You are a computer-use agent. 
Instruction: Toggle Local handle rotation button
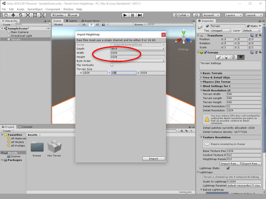click(x=72, y=15)
